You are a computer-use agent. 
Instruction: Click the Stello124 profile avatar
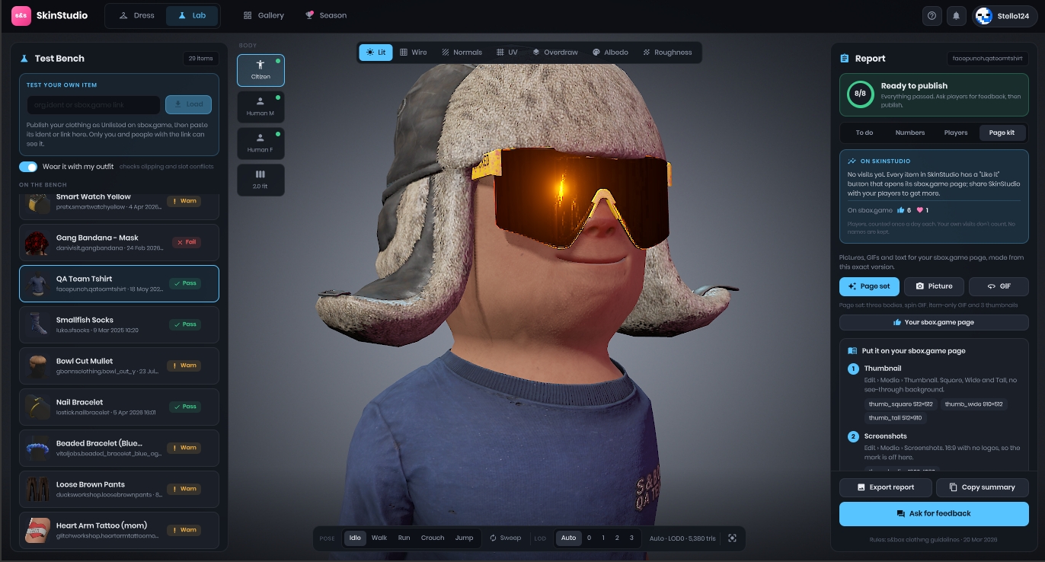point(984,15)
